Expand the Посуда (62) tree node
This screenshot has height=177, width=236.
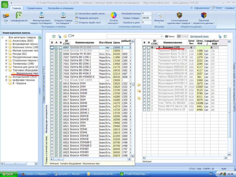point(6,54)
